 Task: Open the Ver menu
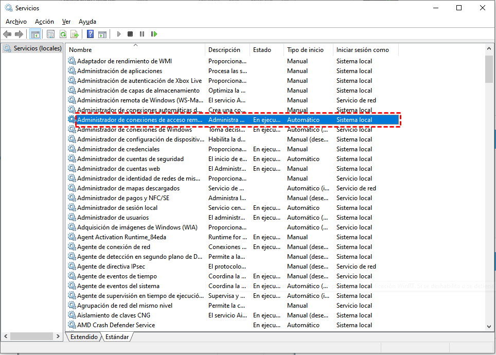click(66, 22)
